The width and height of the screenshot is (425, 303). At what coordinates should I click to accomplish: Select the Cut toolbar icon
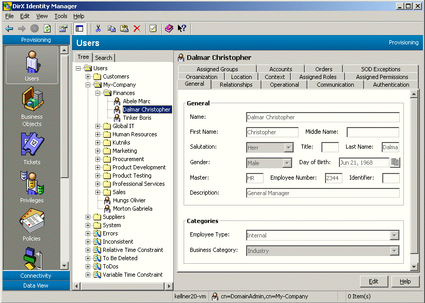(x=97, y=28)
